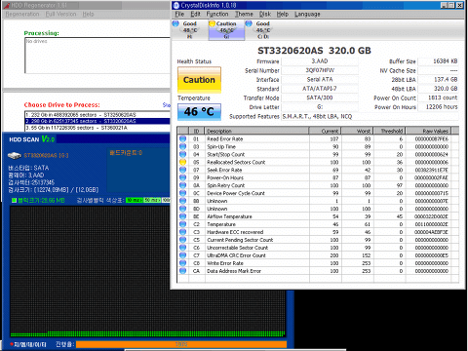Click the green 10 ms legend swatch
468x351 pixels.
click(x=134, y=200)
